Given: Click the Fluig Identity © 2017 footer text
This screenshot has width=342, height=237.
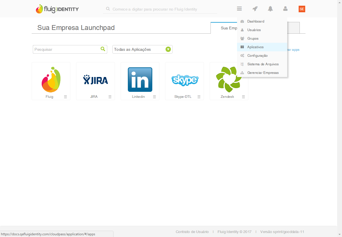Looking at the screenshot, I should coord(234,232).
